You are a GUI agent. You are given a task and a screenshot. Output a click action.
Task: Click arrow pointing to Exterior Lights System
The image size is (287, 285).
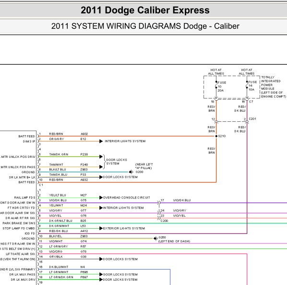coord(101,228)
